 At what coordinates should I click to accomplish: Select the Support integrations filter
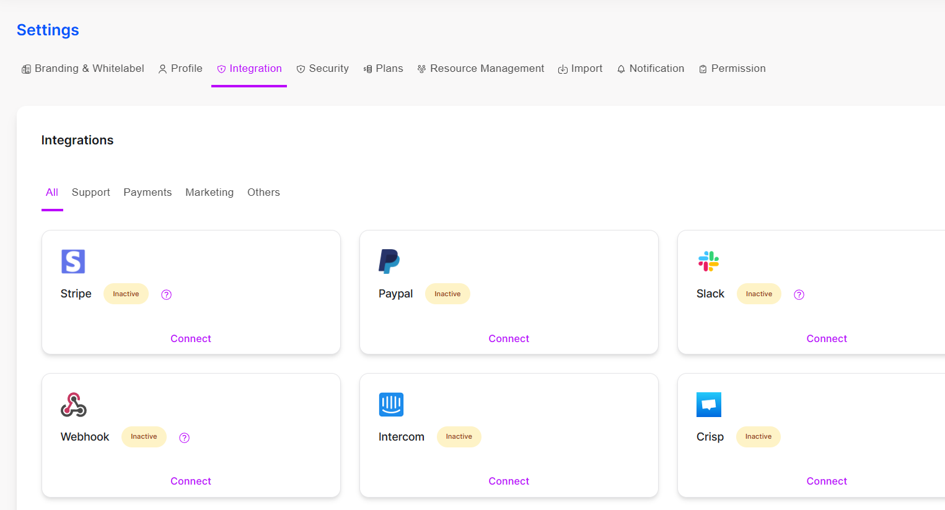90,192
